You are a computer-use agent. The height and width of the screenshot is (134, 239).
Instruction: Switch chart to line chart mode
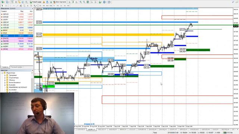click(x=77, y=2)
